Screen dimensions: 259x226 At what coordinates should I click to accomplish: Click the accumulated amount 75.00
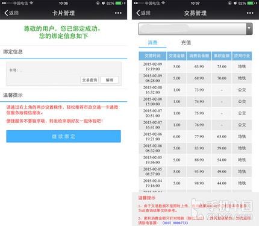(x=222, y=66)
